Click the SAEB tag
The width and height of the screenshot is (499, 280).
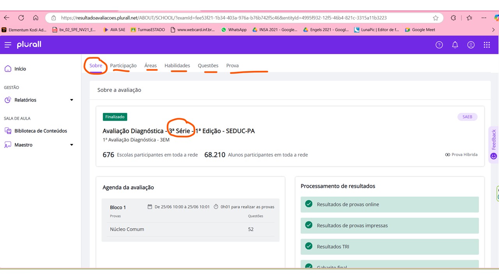point(467,117)
